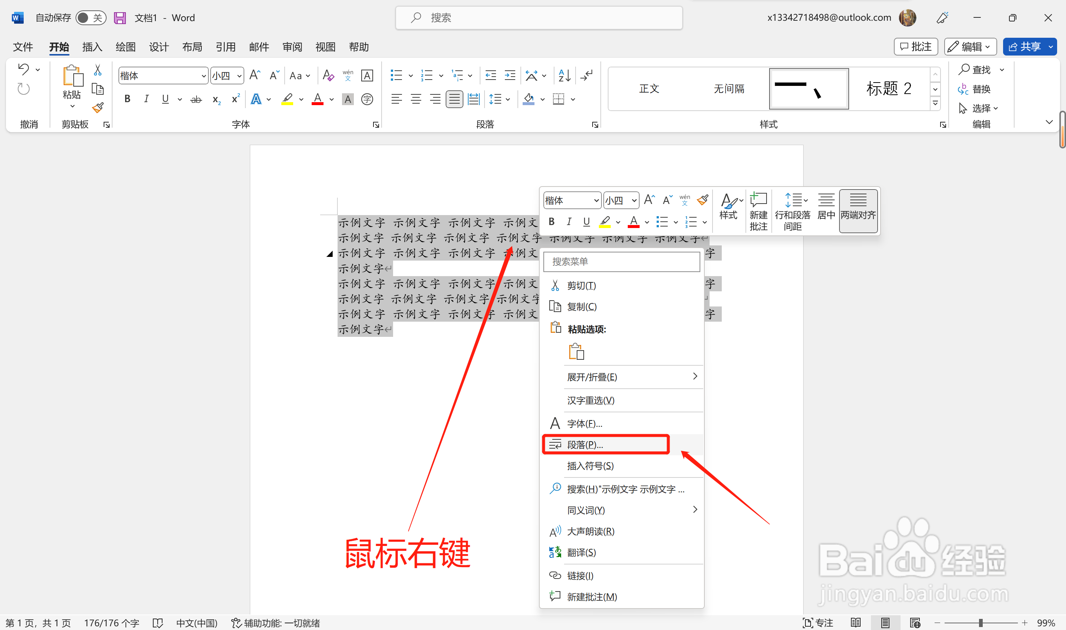
Task: Click the 搜索 box in title bar
Action: click(539, 18)
